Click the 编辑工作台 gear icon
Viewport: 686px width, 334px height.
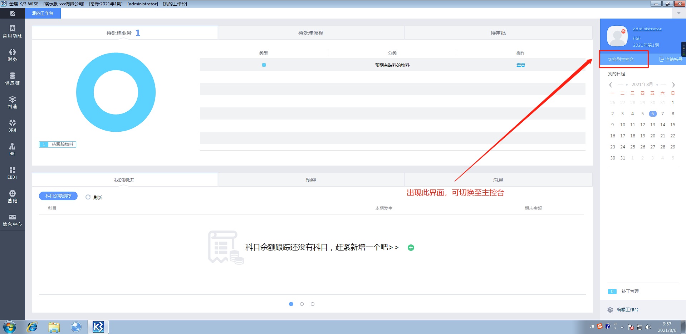coord(610,310)
